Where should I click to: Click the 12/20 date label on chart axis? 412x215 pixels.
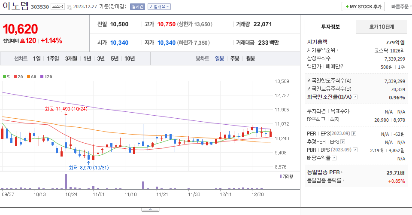(257, 194)
